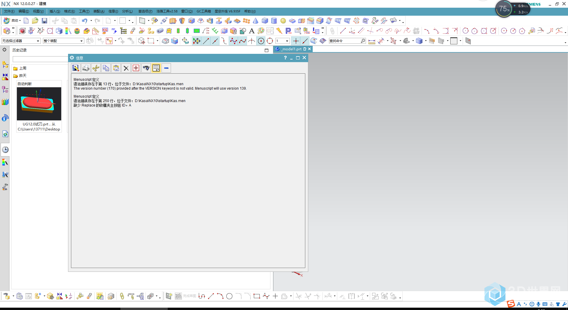Click the resource bar settings gear
The height and width of the screenshot is (310, 568).
click(x=4, y=50)
